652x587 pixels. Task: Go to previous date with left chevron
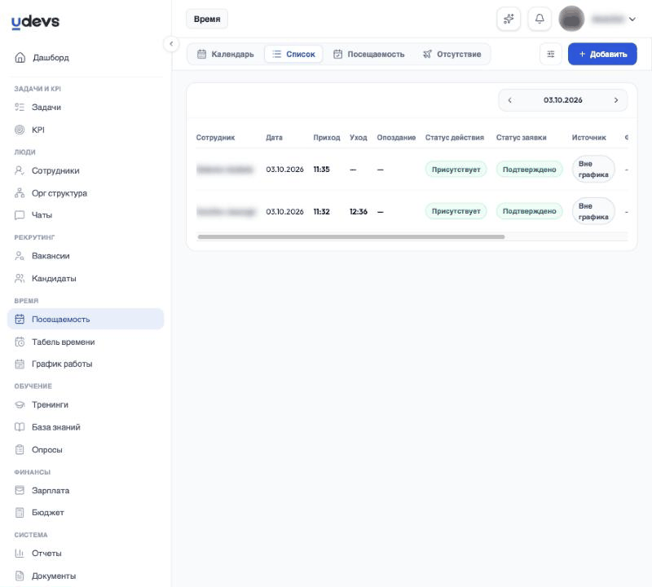tap(510, 100)
